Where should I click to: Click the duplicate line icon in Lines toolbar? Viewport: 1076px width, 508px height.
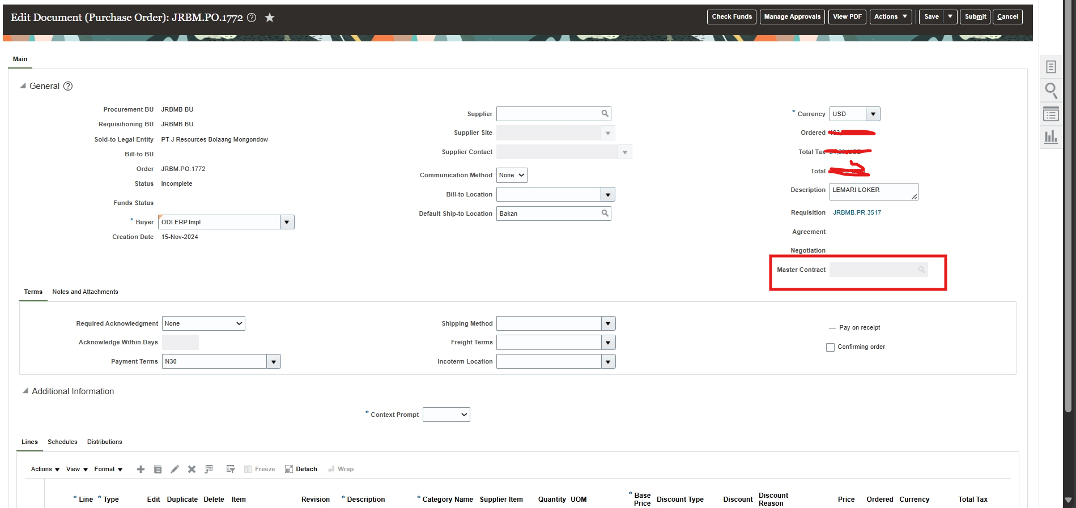158,469
